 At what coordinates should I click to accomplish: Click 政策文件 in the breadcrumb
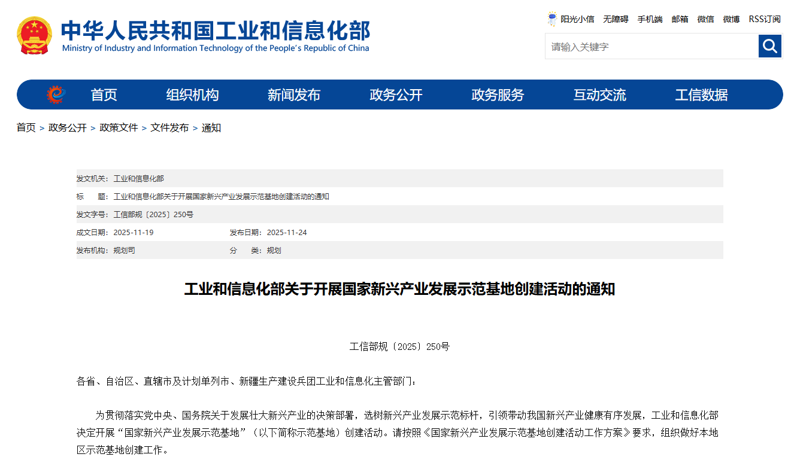pyautogui.click(x=119, y=127)
